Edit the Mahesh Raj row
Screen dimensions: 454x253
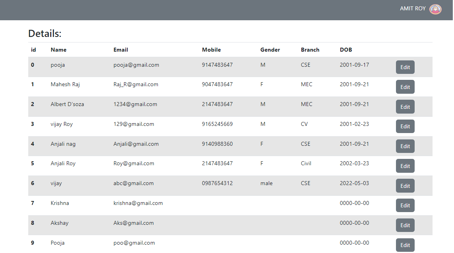click(405, 87)
